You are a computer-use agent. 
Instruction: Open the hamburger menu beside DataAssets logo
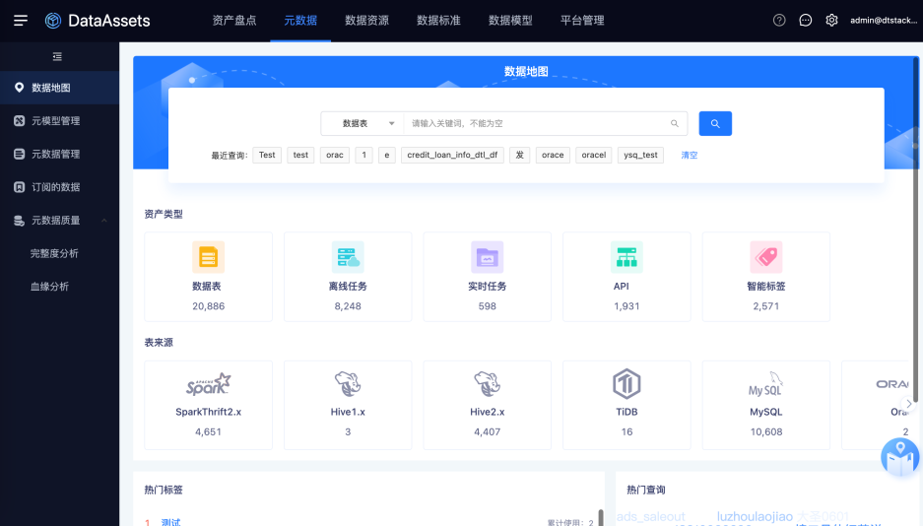21,21
